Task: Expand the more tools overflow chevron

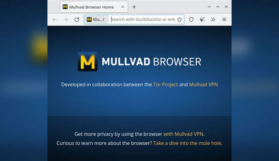Action: tap(213, 20)
